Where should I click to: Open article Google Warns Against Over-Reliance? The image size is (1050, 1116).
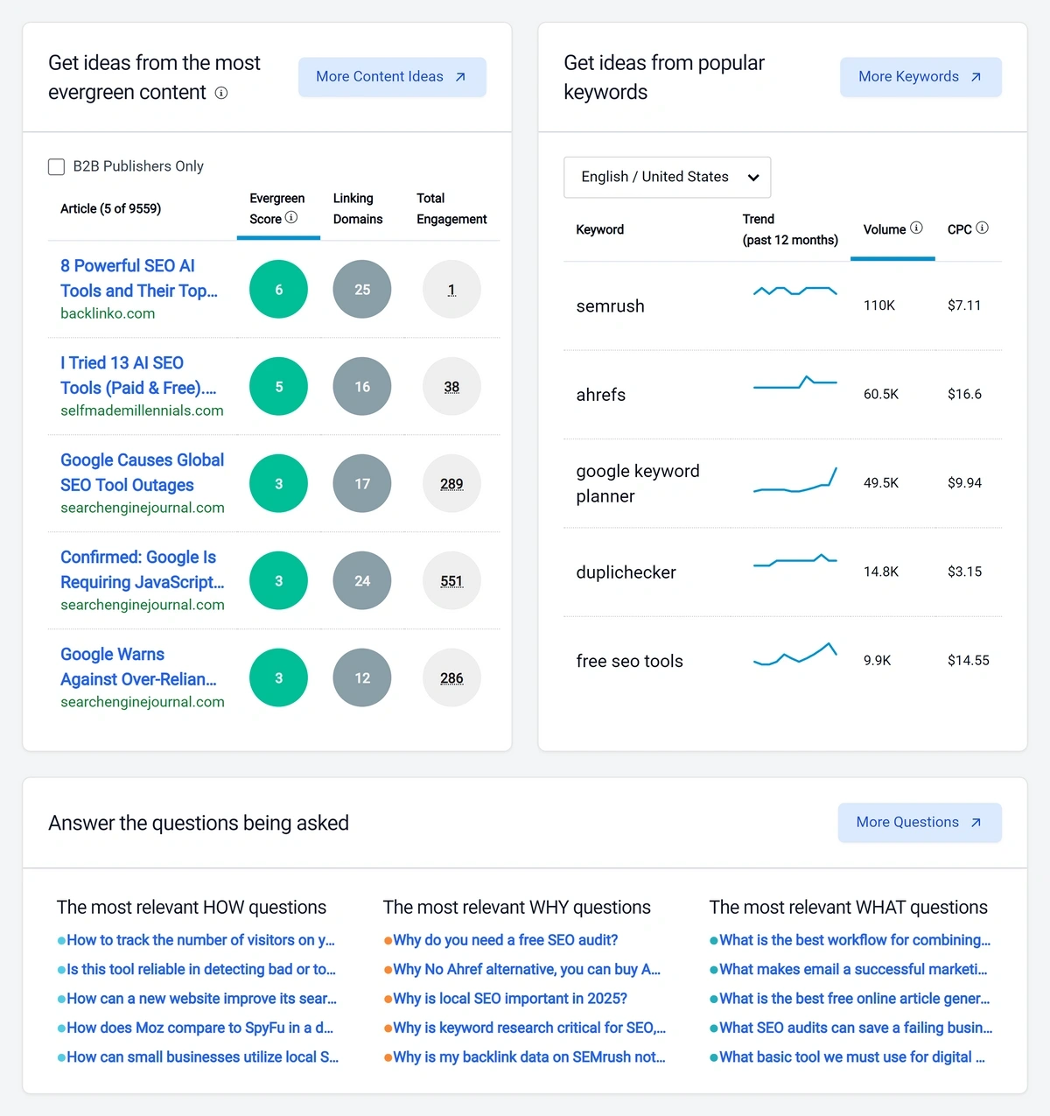pyautogui.click(x=138, y=666)
